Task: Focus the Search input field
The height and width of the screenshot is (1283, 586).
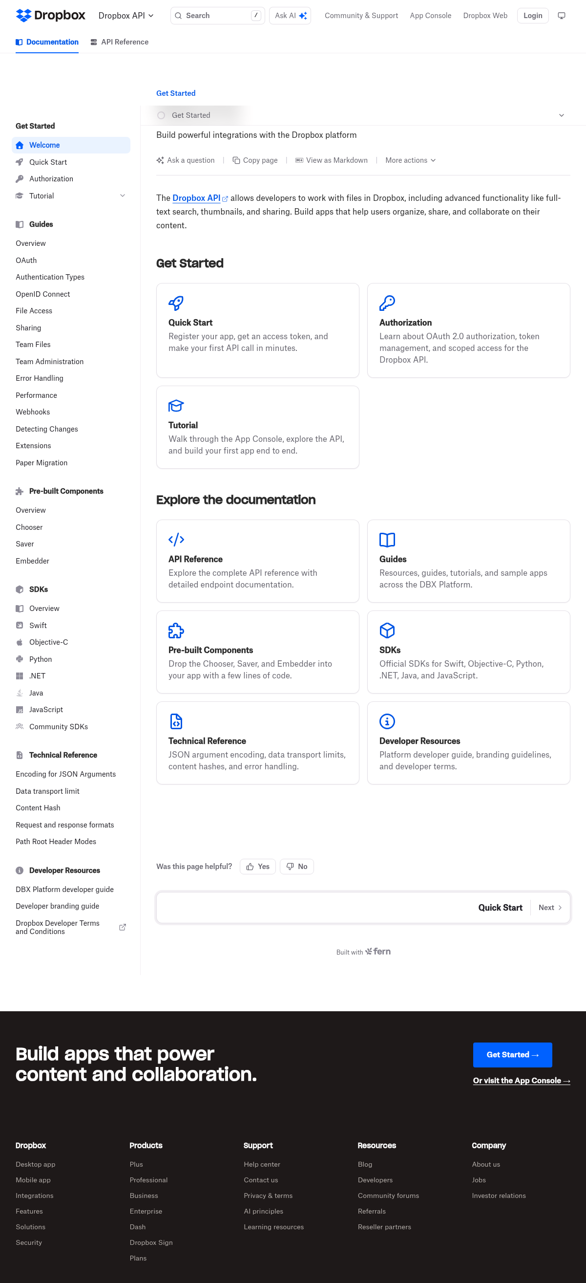Action: click(217, 16)
